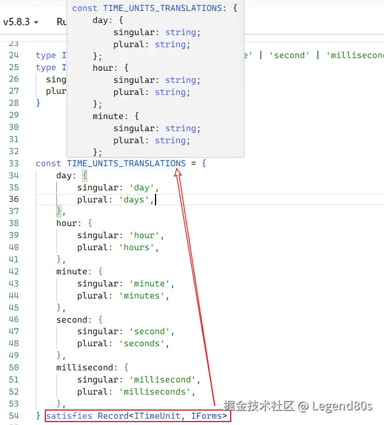Click the 'second' key on line 46

pyautogui.click(x=72, y=320)
